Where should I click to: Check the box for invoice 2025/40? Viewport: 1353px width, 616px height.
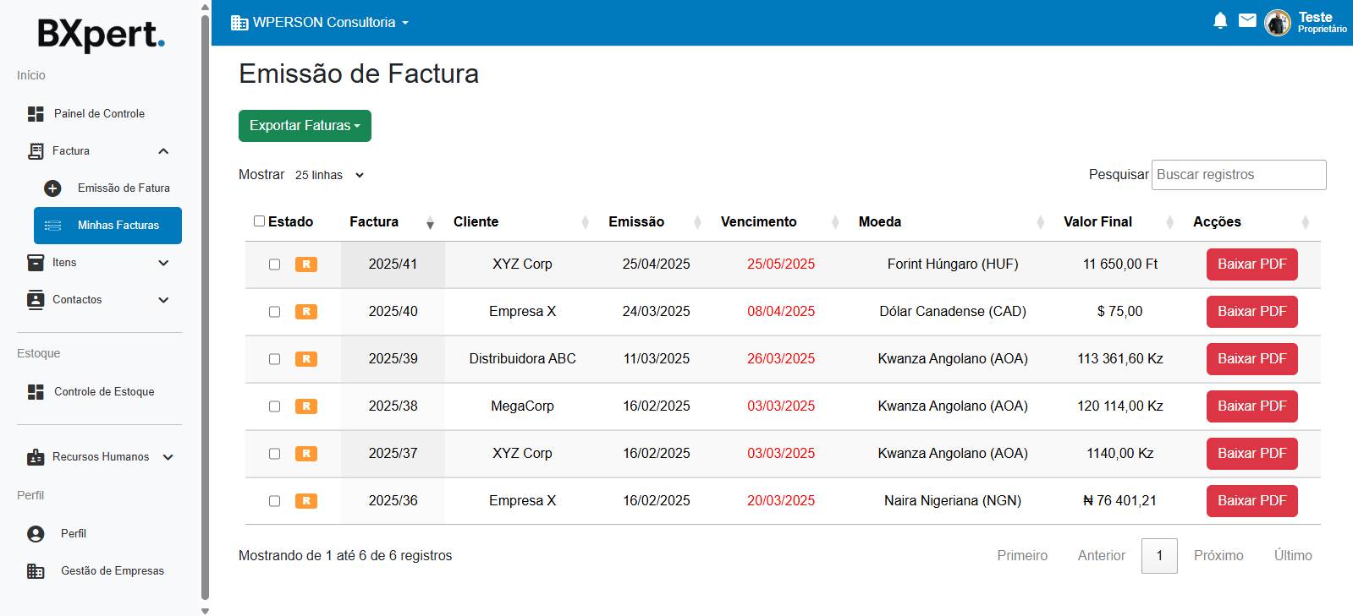274,312
